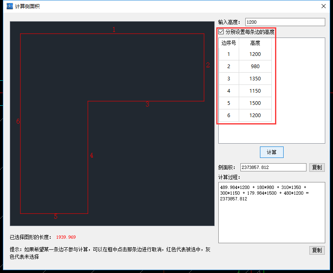Deselect edge 1 in the drawing preview
333x273 pixels.
point(113,33)
